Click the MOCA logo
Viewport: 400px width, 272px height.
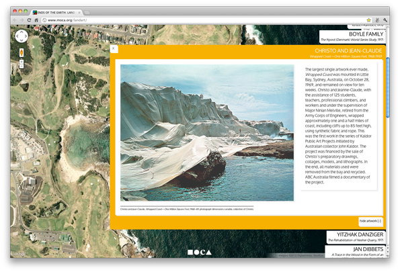coord(200,252)
